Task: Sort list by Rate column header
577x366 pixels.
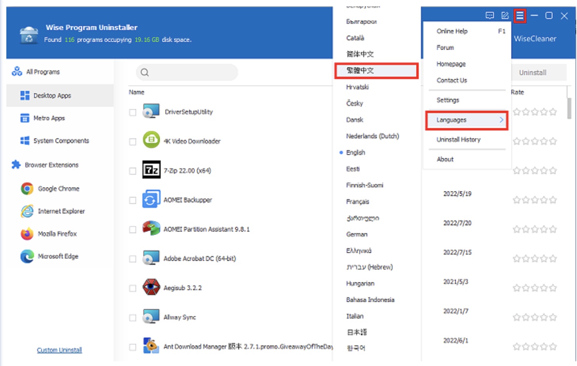Action: point(517,92)
